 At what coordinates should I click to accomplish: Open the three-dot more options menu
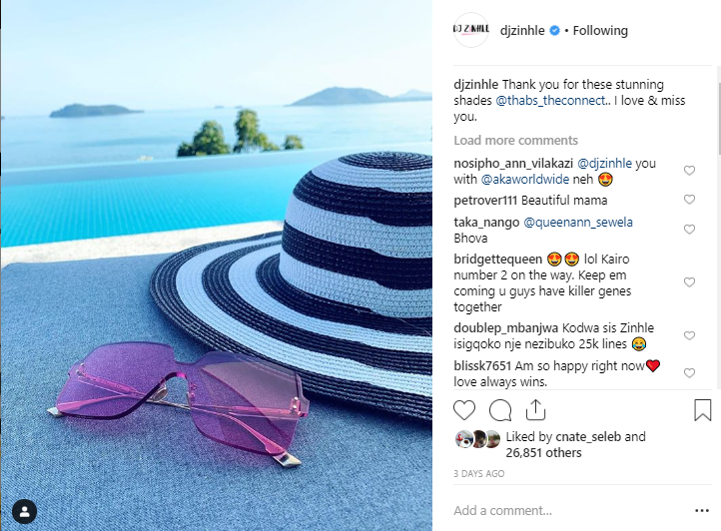[x=702, y=510]
